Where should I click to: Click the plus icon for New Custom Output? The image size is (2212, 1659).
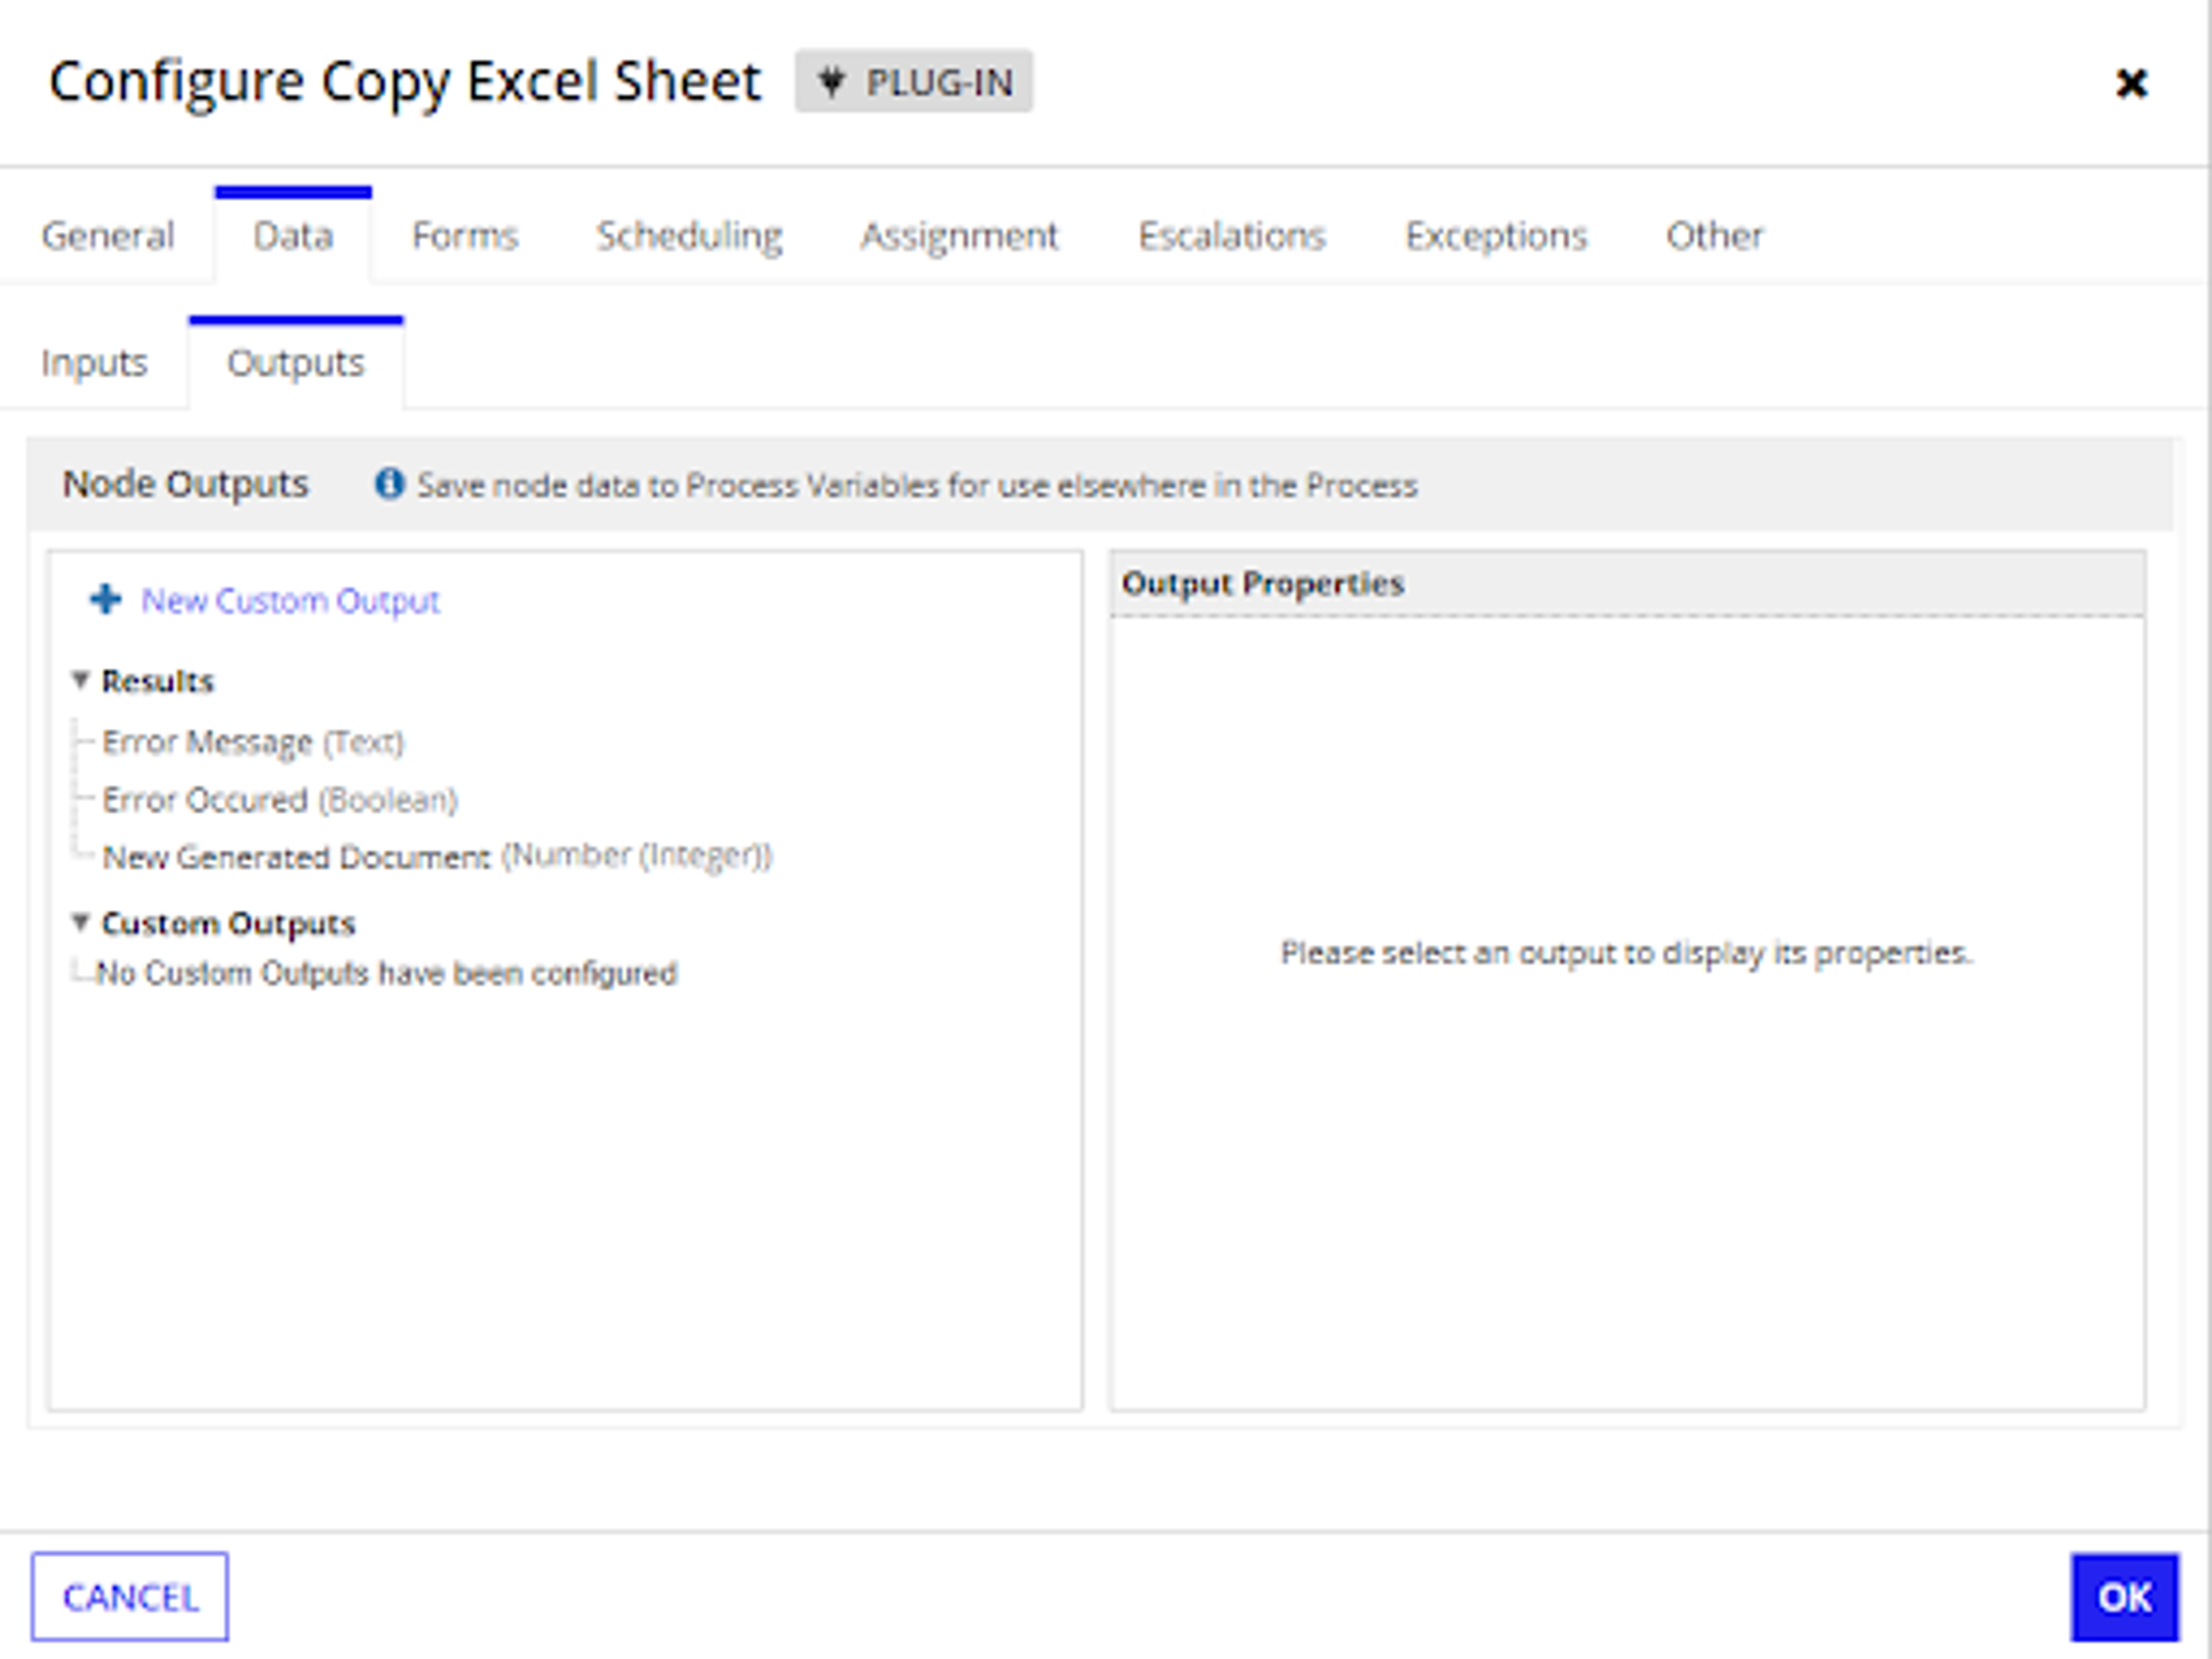[106, 600]
